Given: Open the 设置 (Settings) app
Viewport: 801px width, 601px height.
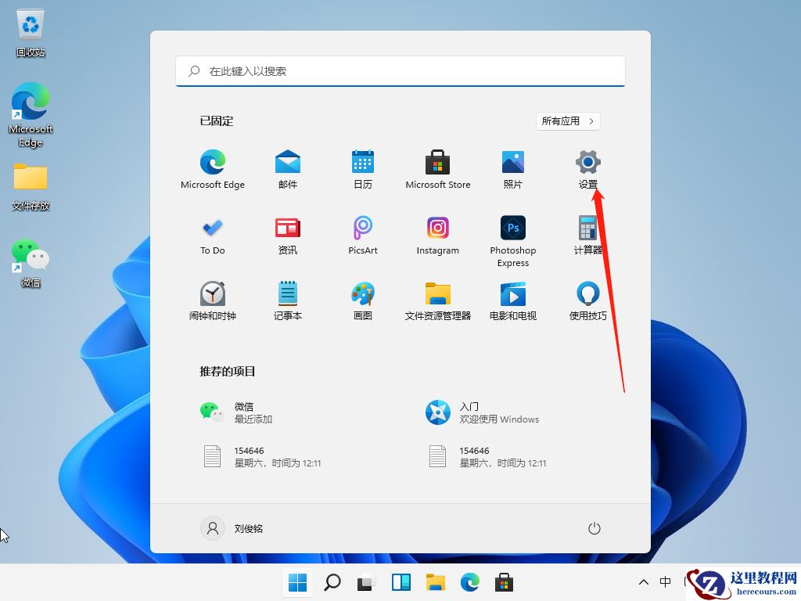Looking at the screenshot, I should (x=587, y=165).
